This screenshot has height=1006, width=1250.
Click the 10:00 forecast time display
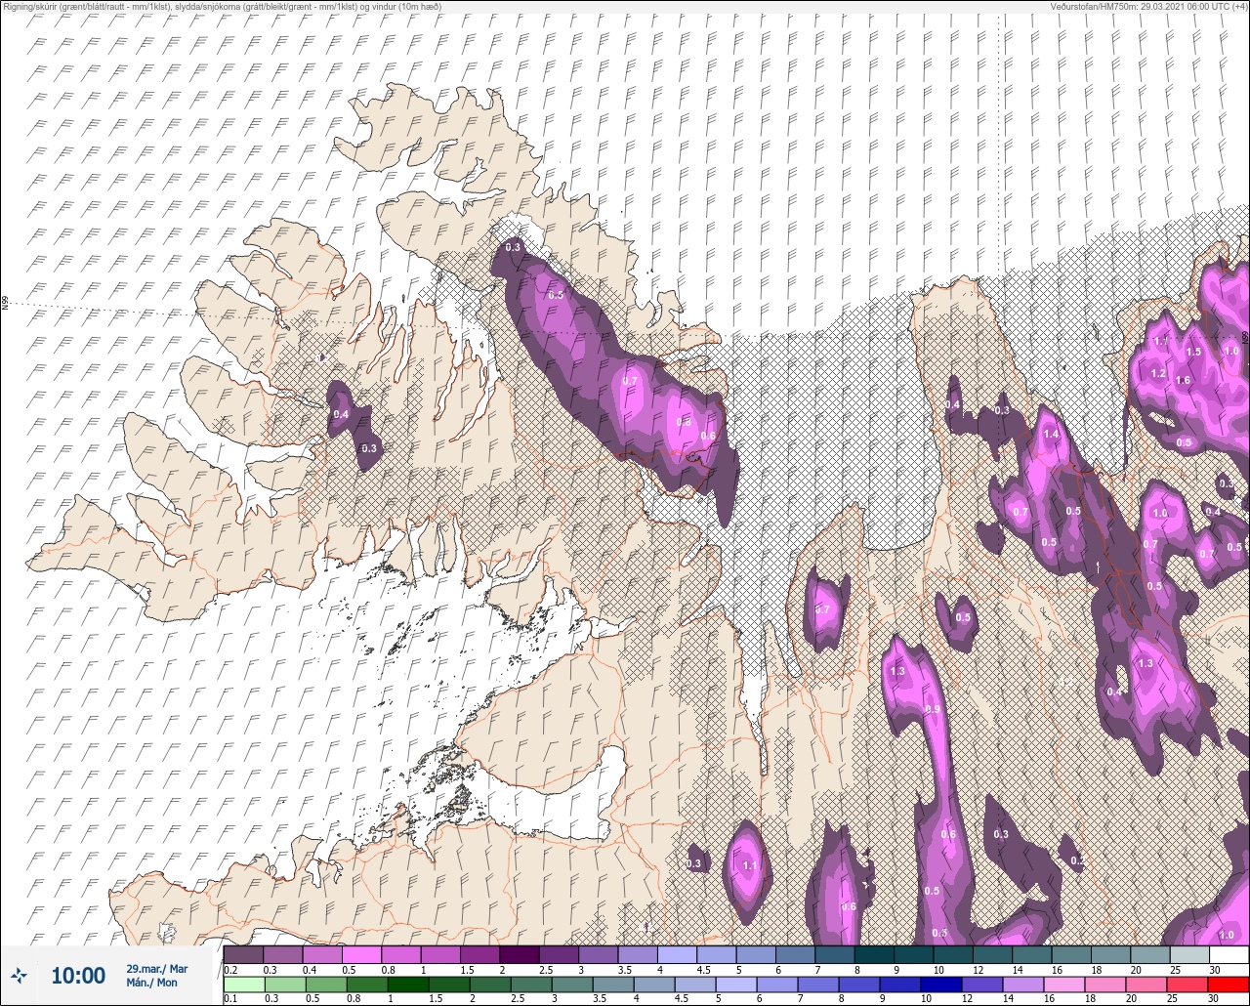pos(78,975)
